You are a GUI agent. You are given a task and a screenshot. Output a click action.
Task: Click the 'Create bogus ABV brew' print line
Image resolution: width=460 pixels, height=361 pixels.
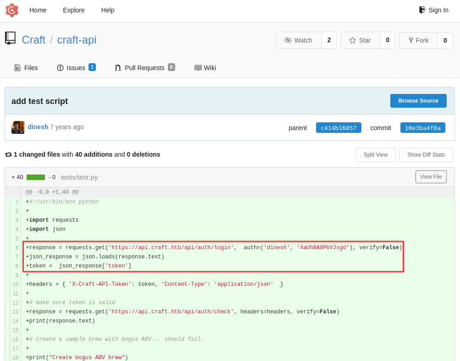click(77, 357)
